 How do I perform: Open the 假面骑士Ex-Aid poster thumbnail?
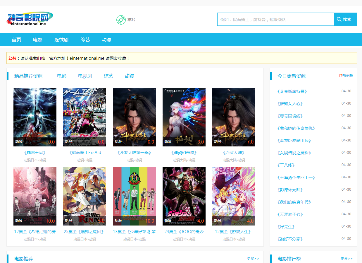pos(85,117)
